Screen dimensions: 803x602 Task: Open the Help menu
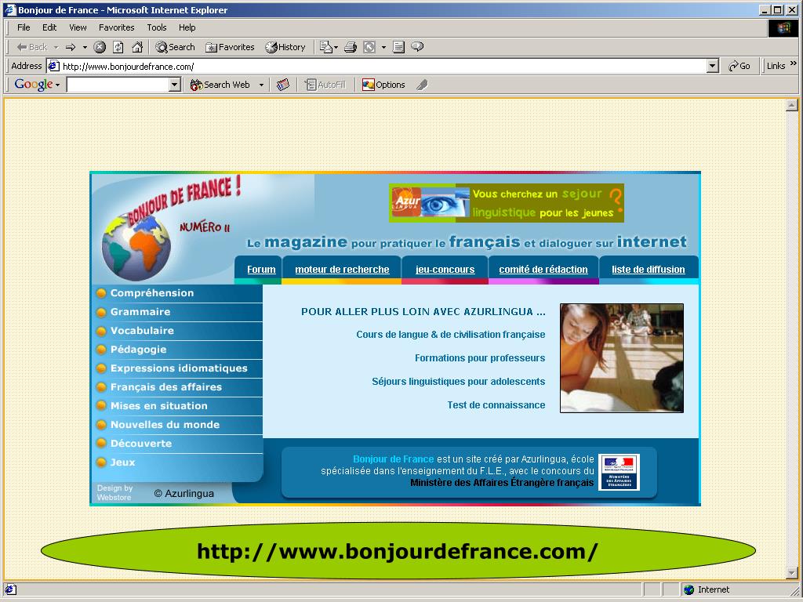[x=187, y=27]
